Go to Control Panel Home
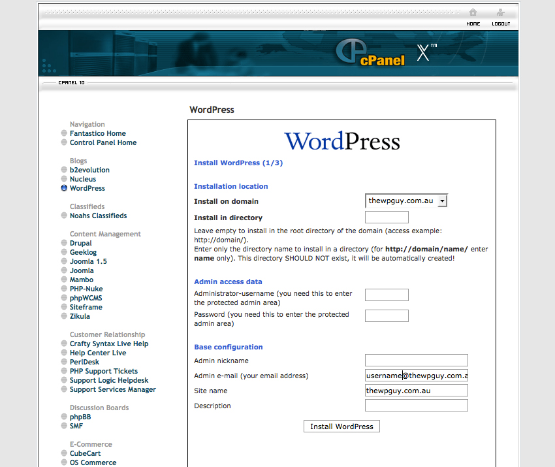Viewport: 555px width, 467px height. pyautogui.click(x=103, y=142)
